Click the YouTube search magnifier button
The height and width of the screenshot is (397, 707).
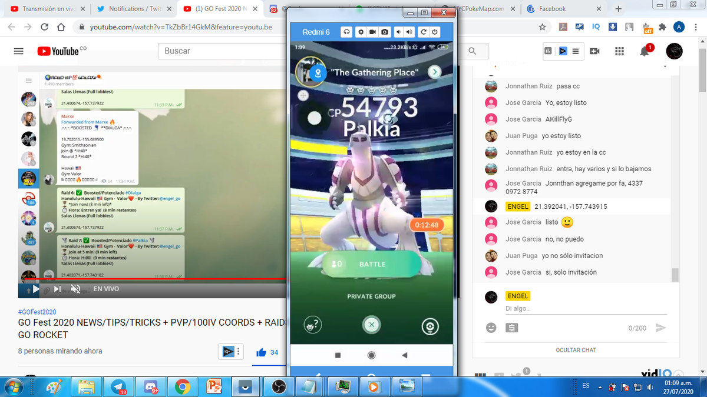(x=472, y=51)
